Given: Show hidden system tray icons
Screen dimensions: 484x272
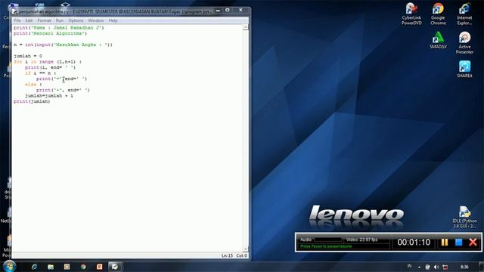Looking at the screenshot, I should point(419,267).
